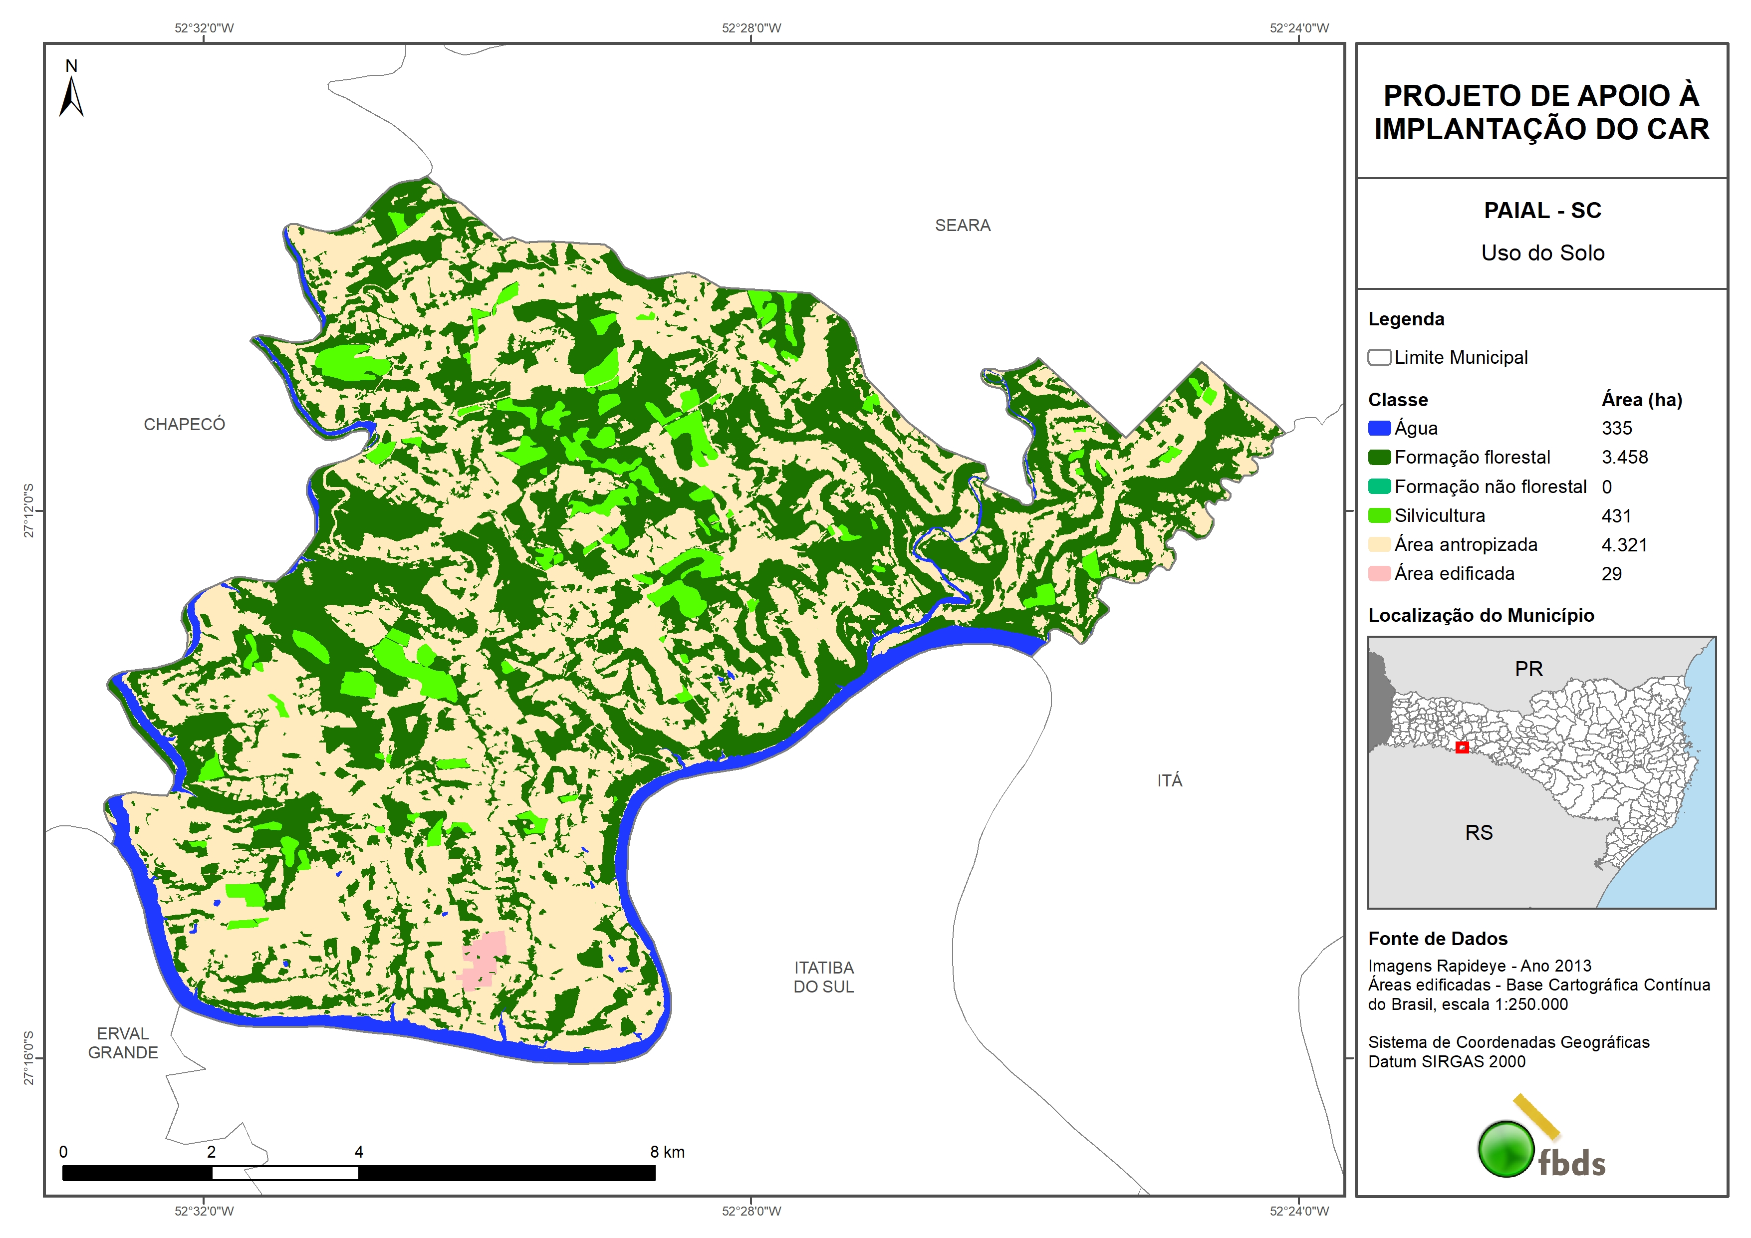Click the Formação não florestal teal swatch

[x=1379, y=487]
